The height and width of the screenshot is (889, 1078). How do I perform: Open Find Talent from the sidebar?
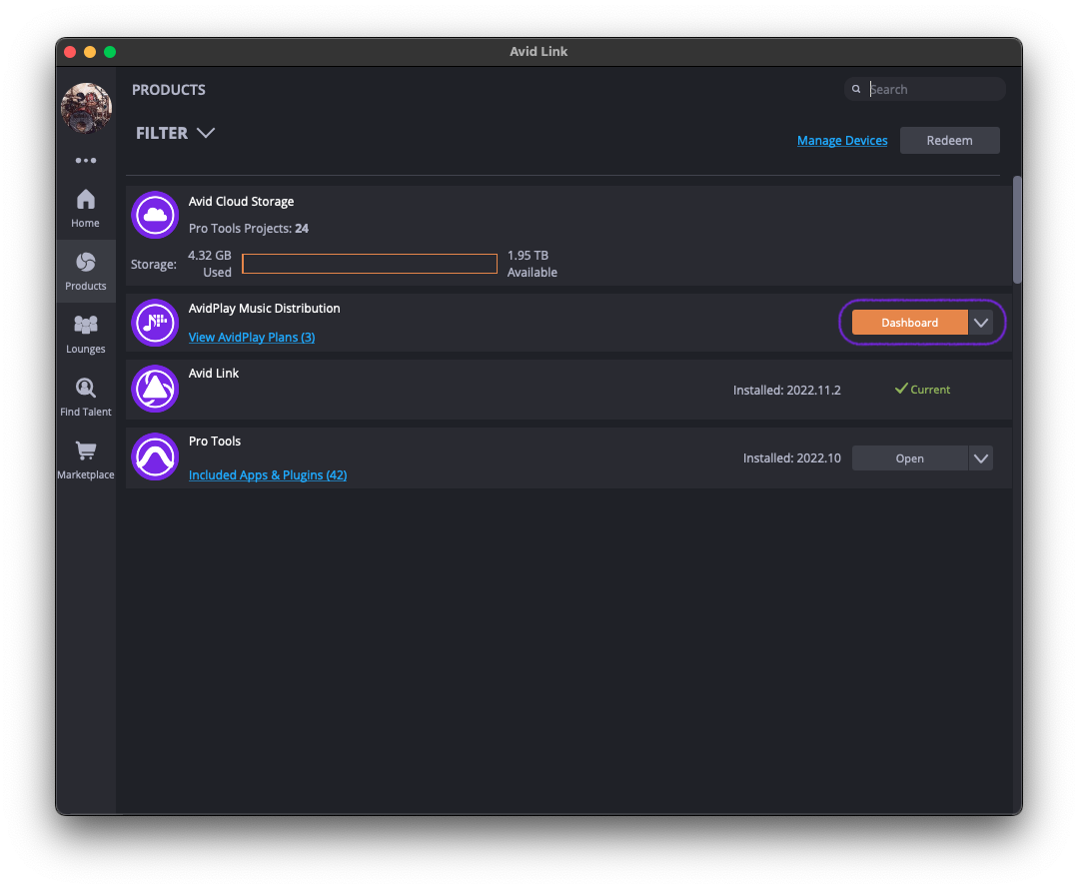pyautogui.click(x=85, y=397)
